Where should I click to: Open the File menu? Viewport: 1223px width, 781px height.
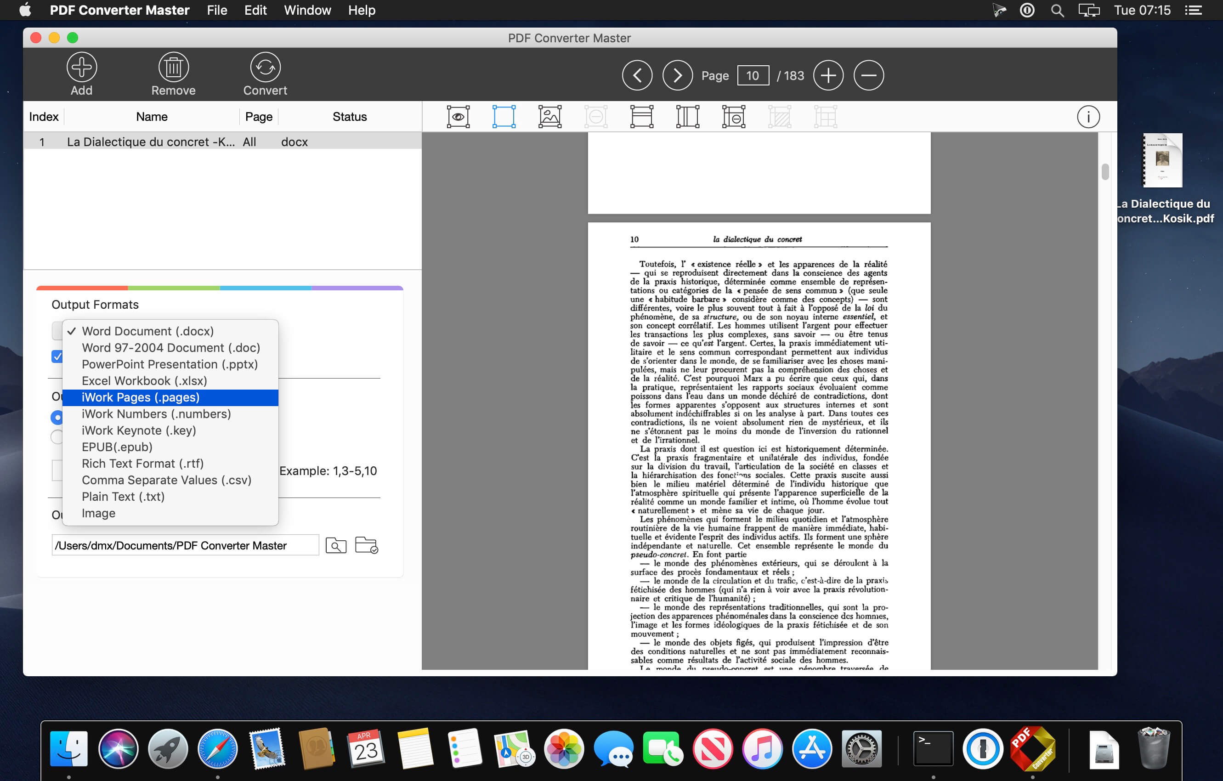click(x=217, y=11)
